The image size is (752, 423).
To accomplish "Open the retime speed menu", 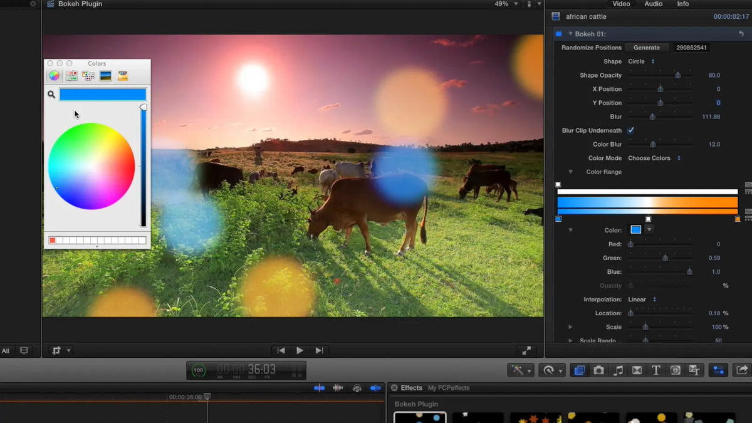I will click(x=553, y=370).
